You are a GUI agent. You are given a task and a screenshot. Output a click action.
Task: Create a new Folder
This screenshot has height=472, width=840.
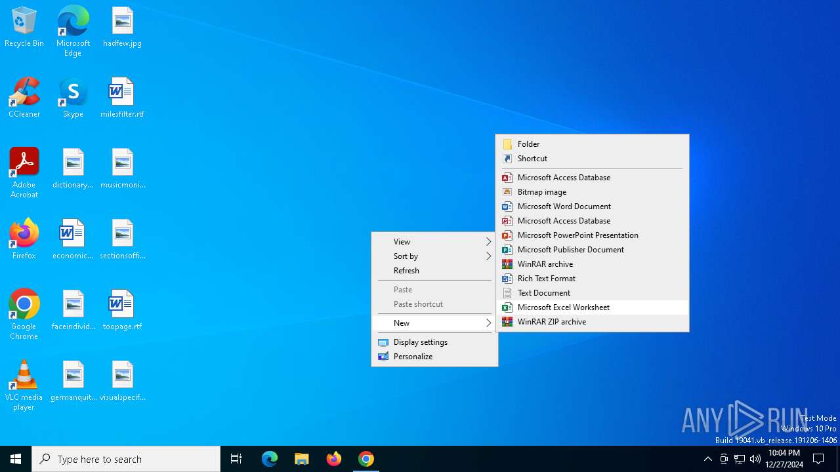tap(593, 144)
